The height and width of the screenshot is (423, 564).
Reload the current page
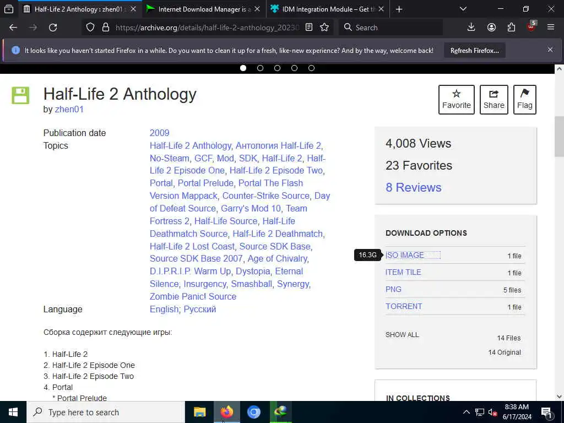pos(53,28)
